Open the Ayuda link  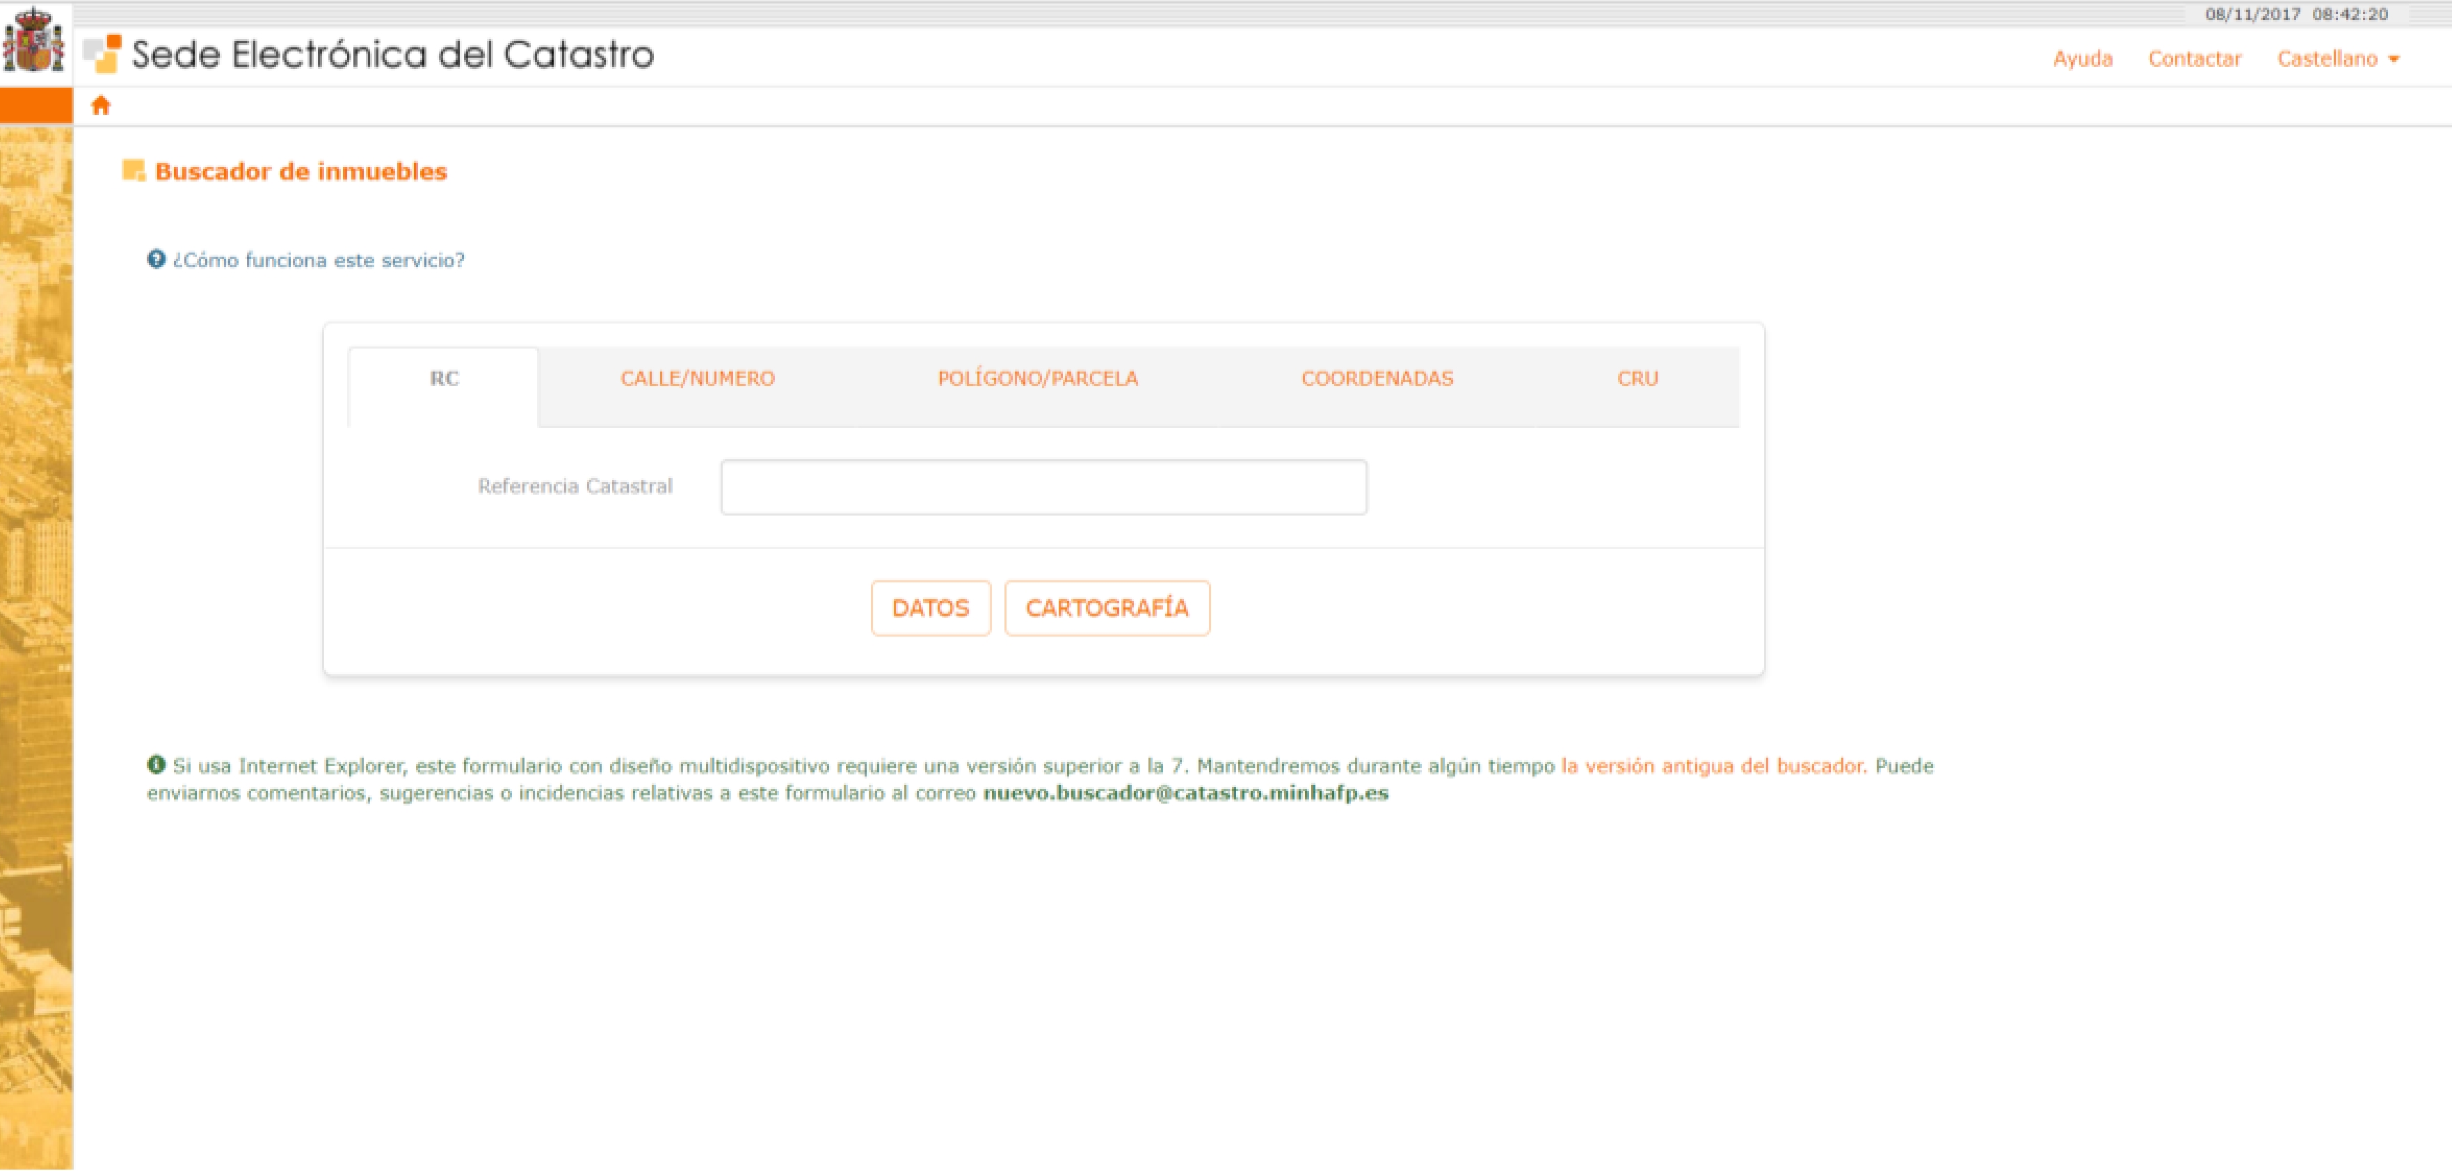click(2083, 59)
